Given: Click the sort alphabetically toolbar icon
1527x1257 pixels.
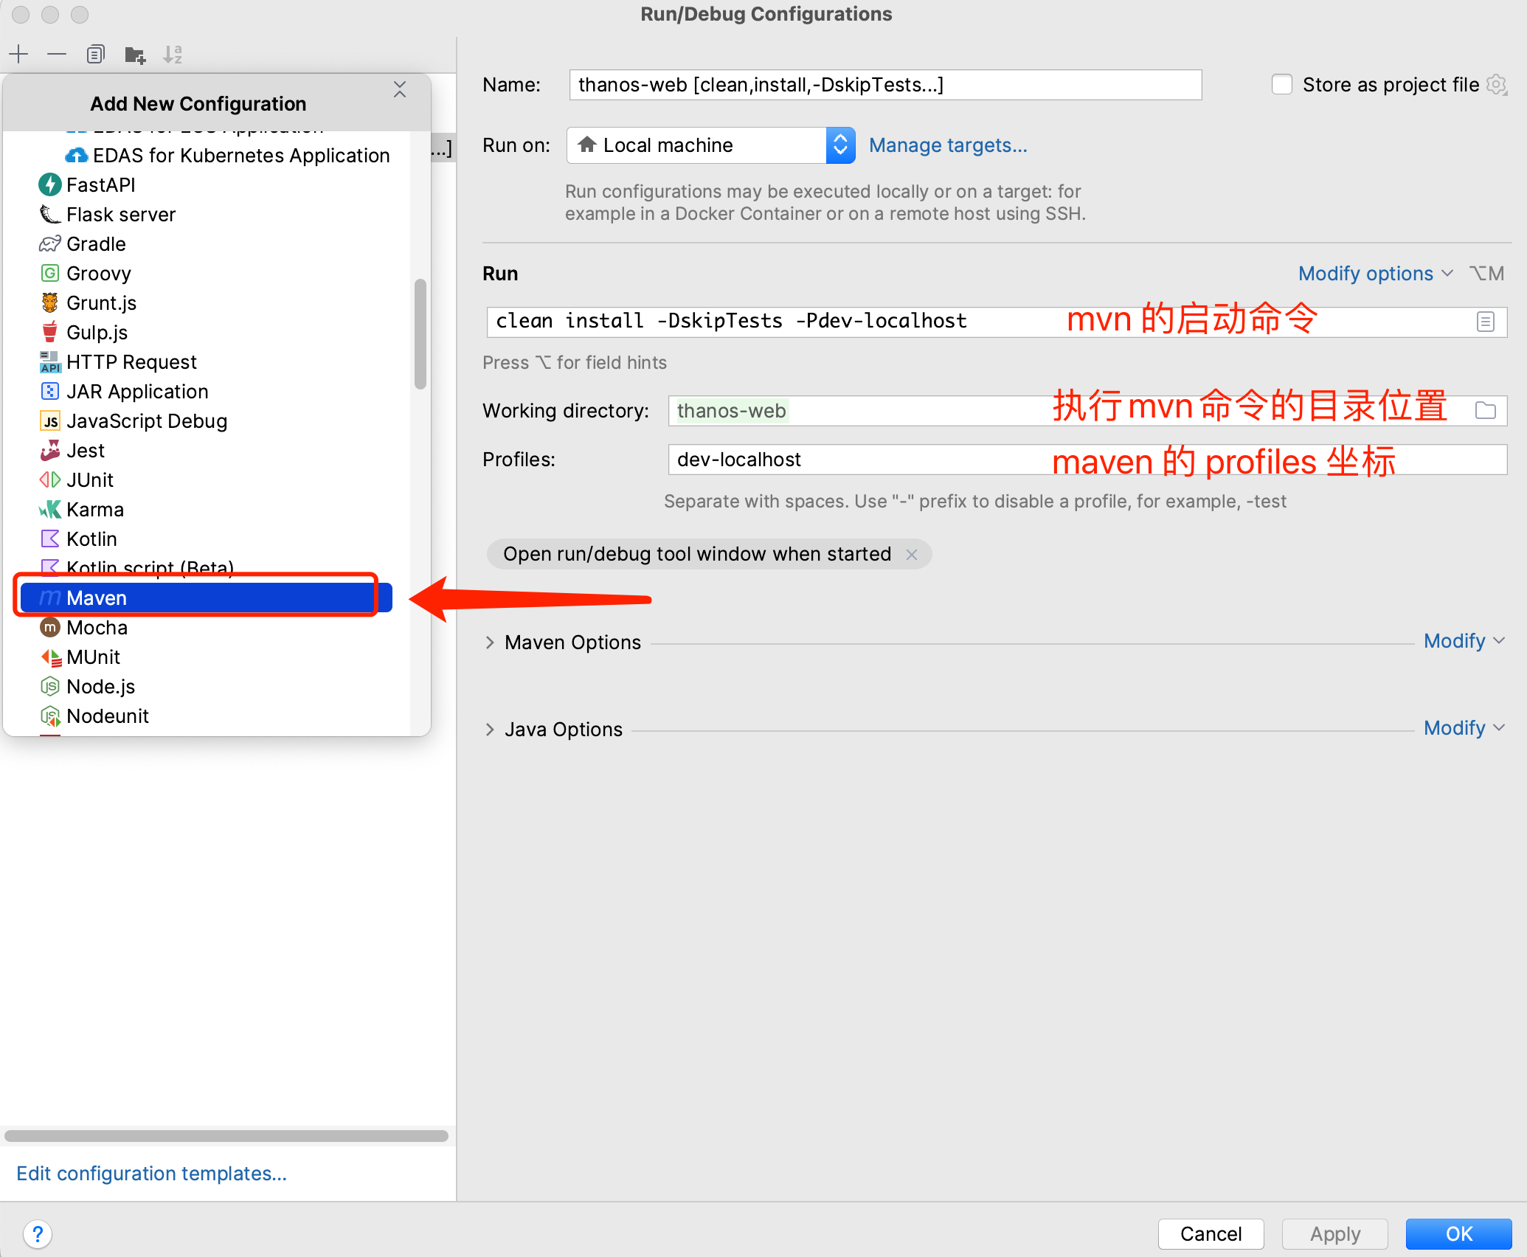Looking at the screenshot, I should (173, 55).
